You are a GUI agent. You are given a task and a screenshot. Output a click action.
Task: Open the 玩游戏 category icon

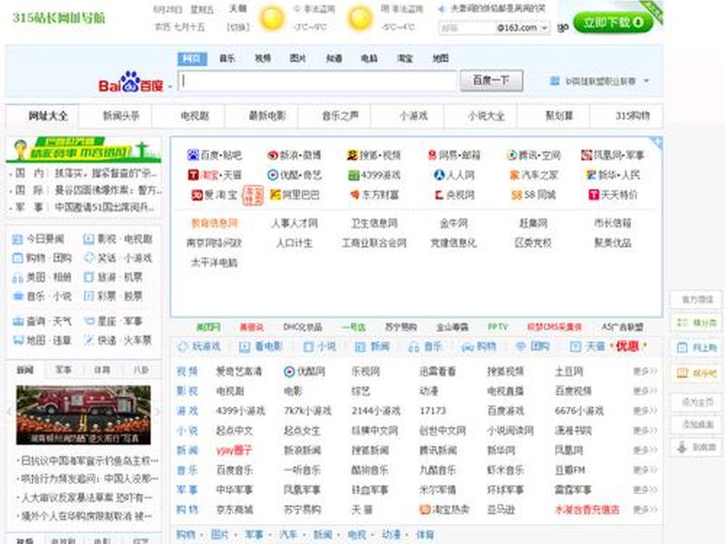[x=183, y=346]
